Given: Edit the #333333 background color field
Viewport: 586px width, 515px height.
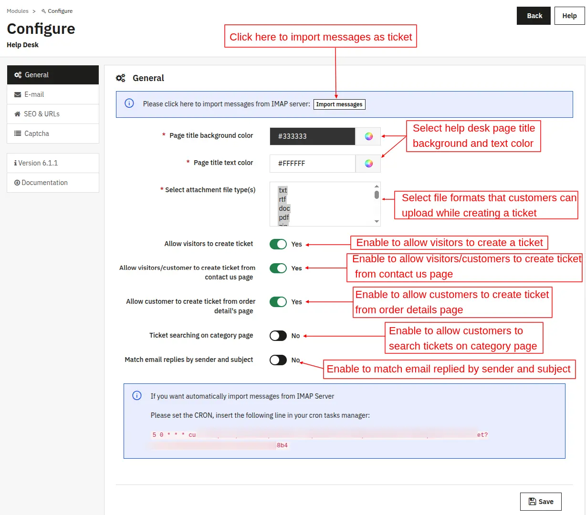Looking at the screenshot, I should point(313,136).
